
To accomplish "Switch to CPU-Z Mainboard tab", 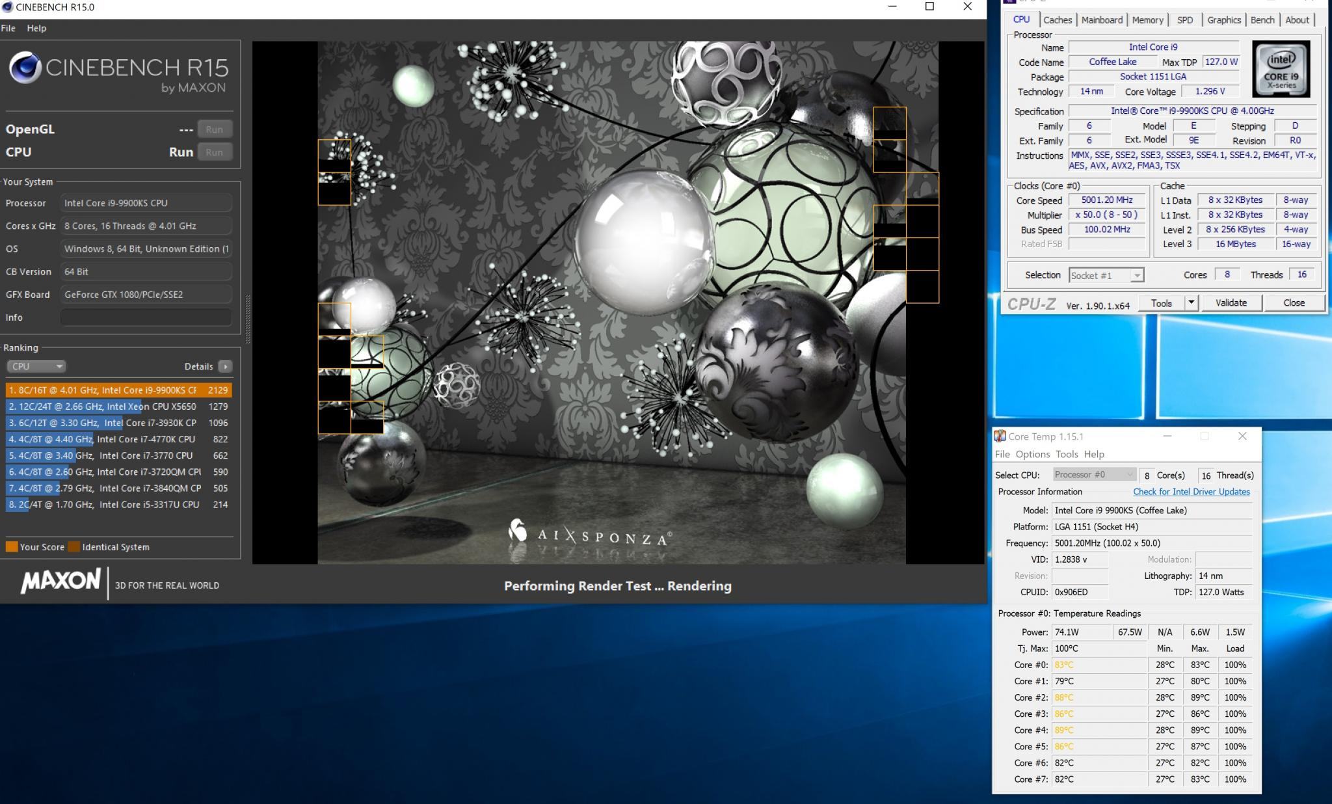I will [x=1102, y=20].
